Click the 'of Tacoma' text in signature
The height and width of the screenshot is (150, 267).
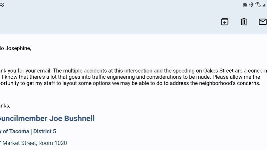point(16,131)
